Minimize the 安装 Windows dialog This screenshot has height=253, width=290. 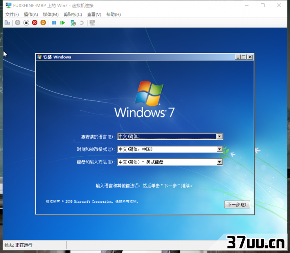click(238, 57)
